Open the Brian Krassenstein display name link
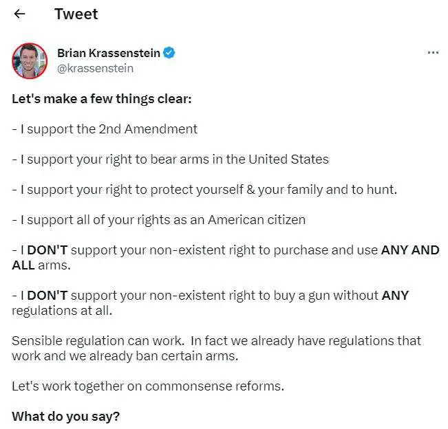This screenshot has width=448, height=429. pos(109,53)
